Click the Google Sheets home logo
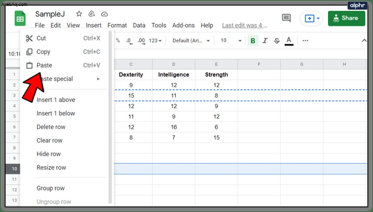 pos(20,18)
